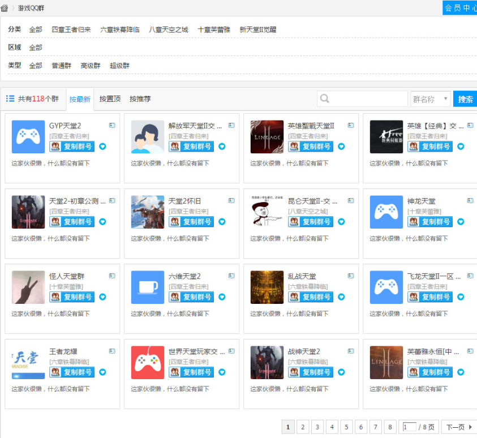Open the card icon for 乱战天堂
The height and width of the screenshot is (438, 477).
click(x=351, y=276)
